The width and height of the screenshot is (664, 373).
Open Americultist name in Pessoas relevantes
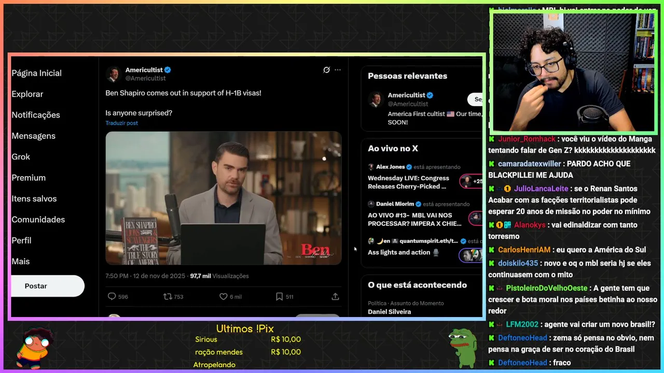pos(406,95)
